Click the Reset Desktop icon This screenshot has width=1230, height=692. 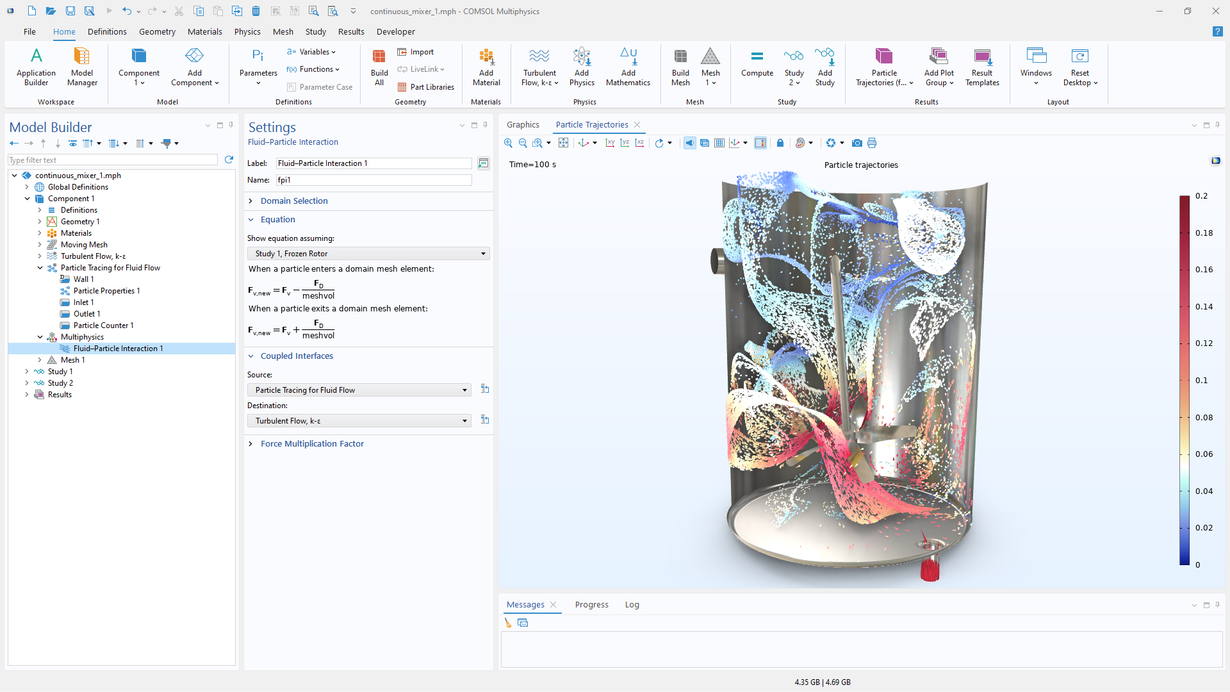click(x=1080, y=67)
